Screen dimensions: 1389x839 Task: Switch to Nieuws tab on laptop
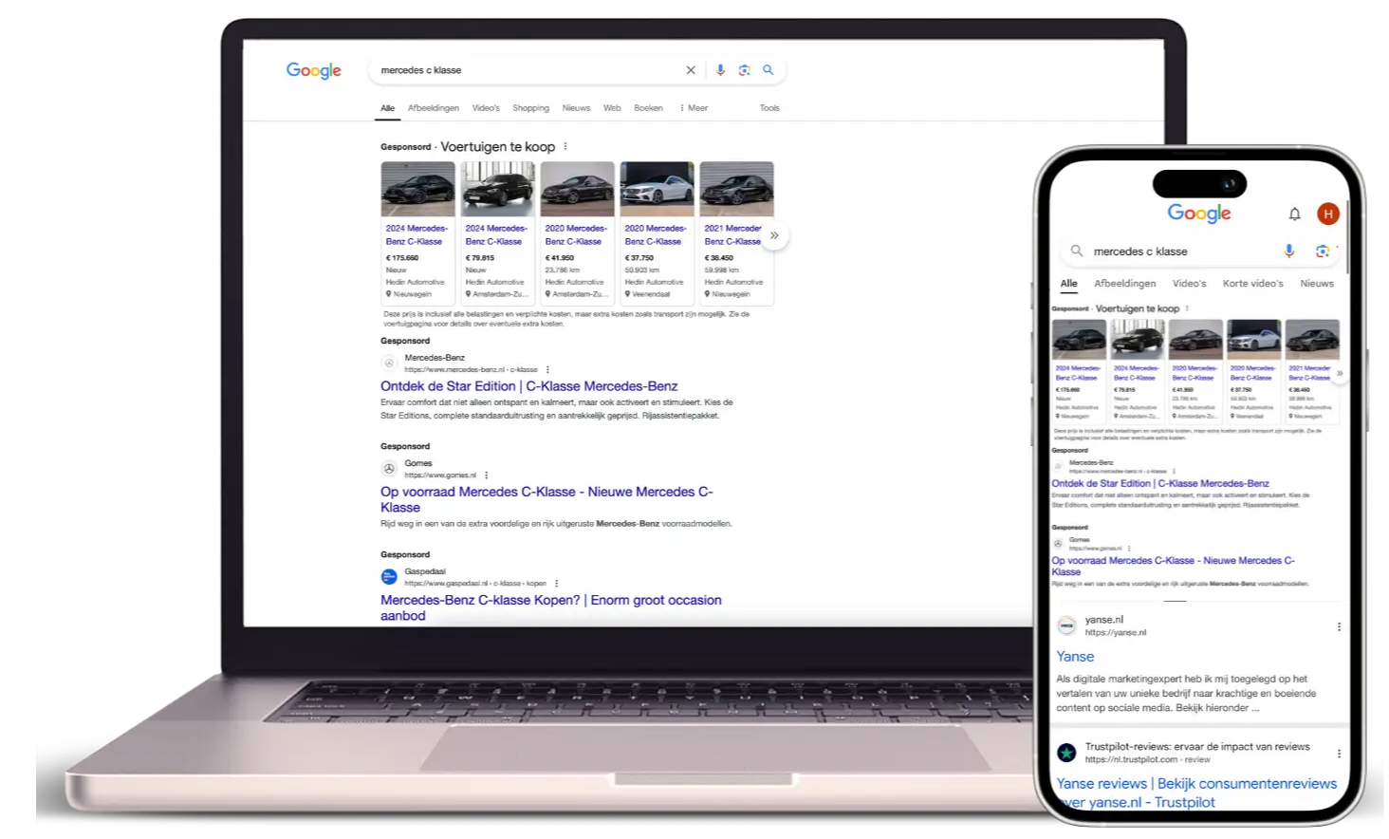[x=576, y=108]
